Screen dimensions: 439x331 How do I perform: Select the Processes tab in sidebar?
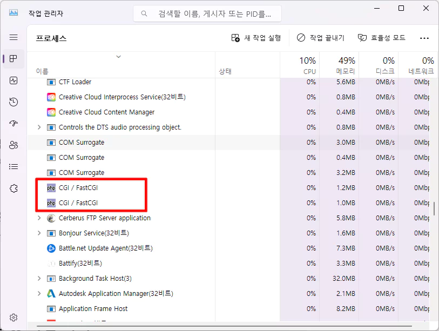13,58
